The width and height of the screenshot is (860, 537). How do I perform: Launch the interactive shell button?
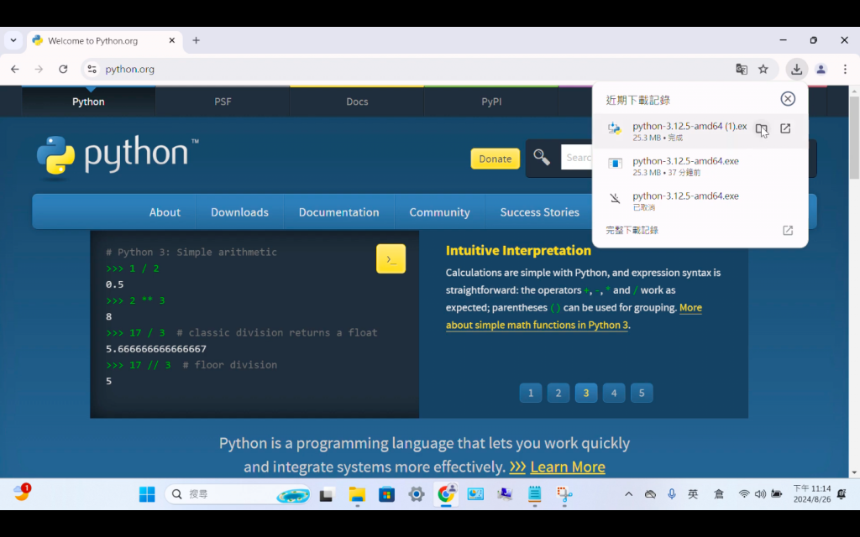tap(391, 258)
